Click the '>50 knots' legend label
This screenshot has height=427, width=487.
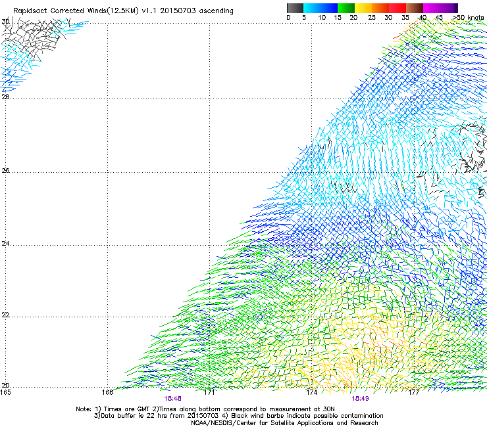pos(468,18)
